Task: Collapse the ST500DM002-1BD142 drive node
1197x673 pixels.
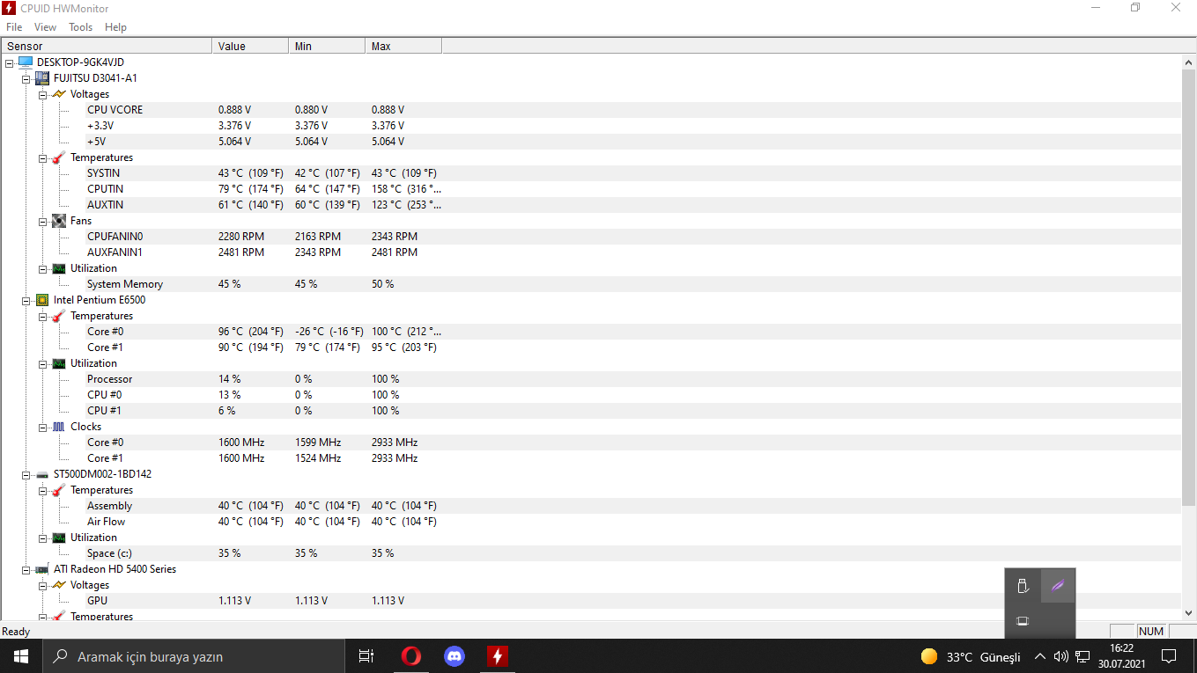Action: click(x=26, y=475)
